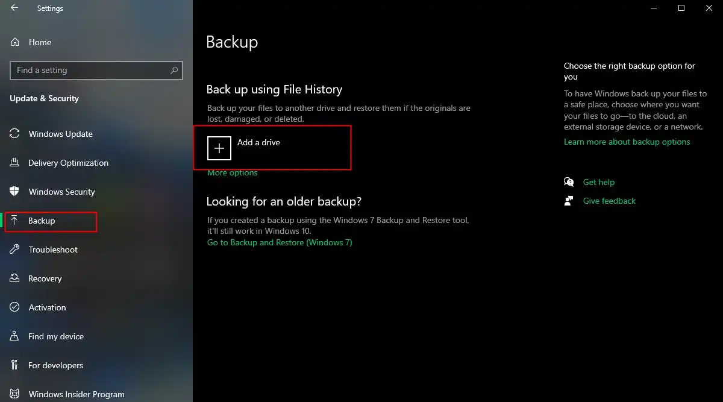Screen dimensions: 723x402
Task: Click Learn more about backup options
Action: [627, 142]
